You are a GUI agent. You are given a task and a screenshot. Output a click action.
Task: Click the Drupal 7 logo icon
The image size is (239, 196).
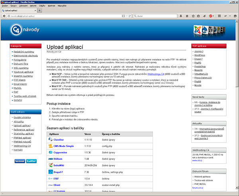[51, 172]
